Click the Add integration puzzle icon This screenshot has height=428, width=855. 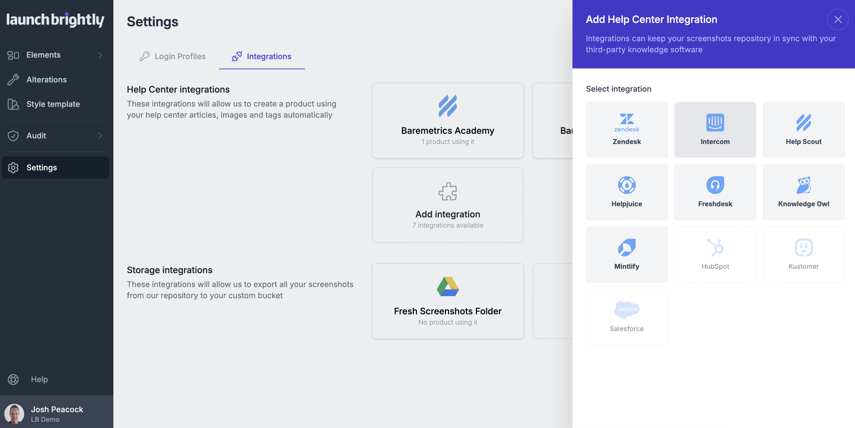448,191
